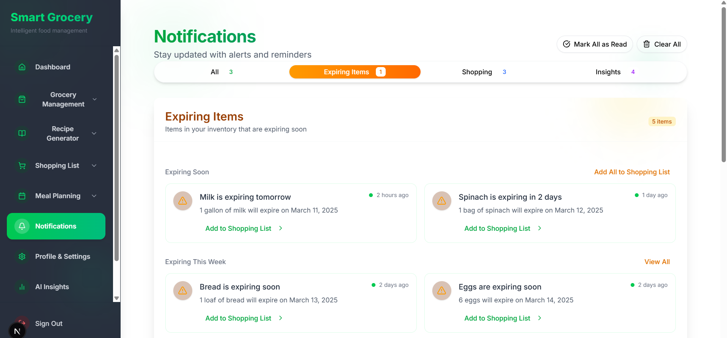This screenshot has height=338, width=727.
Task: Expand the Shopping List submenu chevron
Action: [94, 166]
